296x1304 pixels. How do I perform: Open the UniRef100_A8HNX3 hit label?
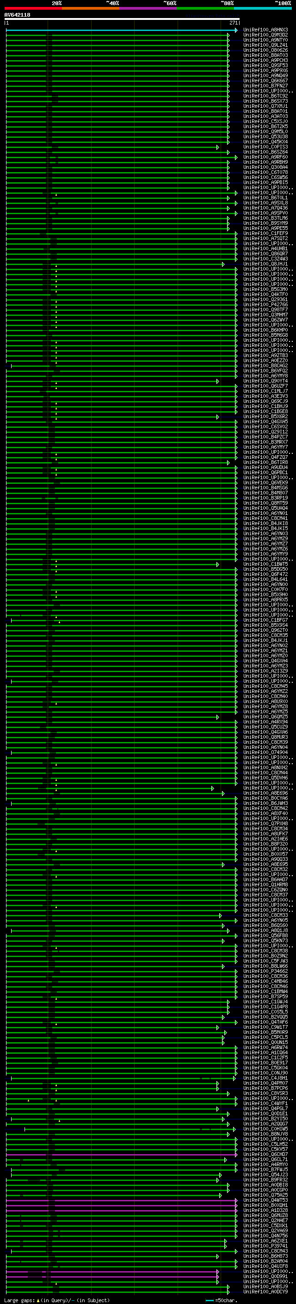pyautogui.click(x=265, y=30)
